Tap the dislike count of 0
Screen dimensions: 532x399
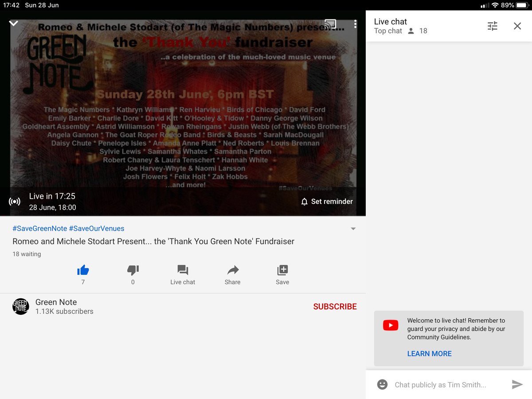pos(133,282)
